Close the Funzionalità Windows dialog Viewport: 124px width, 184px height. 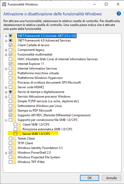pyautogui.click(x=118, y=4)
